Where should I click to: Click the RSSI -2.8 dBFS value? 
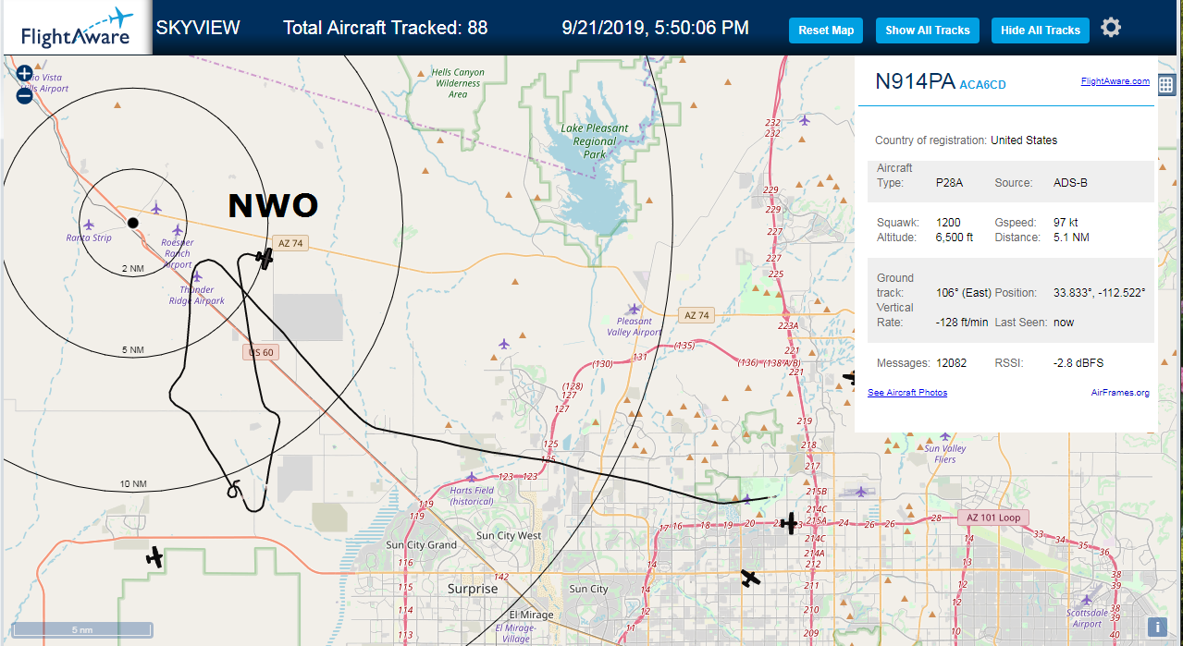tap(1078, 363)
